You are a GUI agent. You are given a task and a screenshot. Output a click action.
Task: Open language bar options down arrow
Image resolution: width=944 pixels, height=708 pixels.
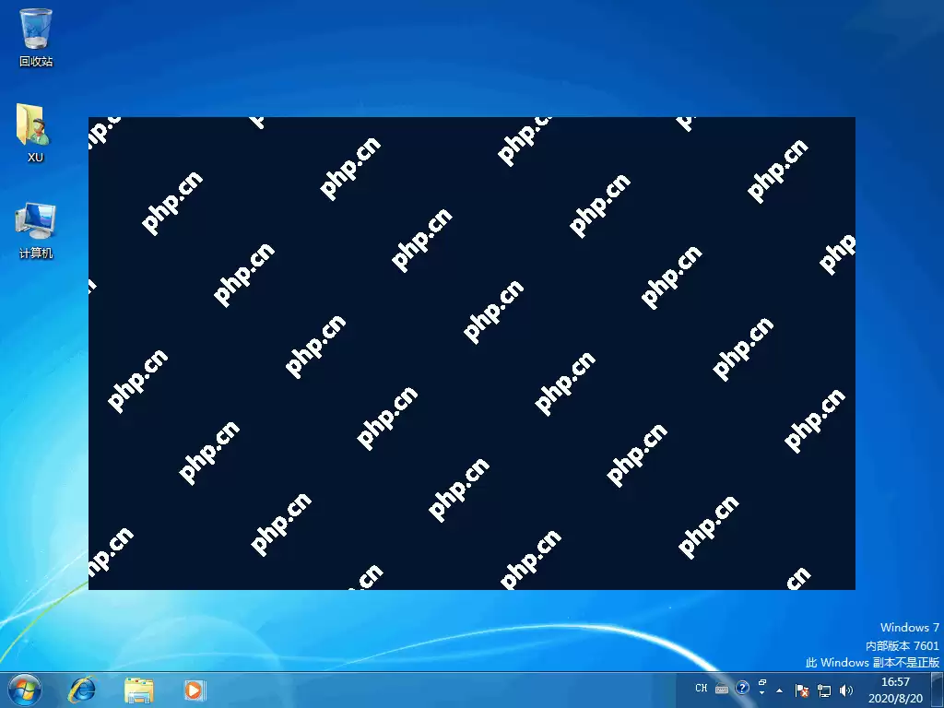point(761,693)
